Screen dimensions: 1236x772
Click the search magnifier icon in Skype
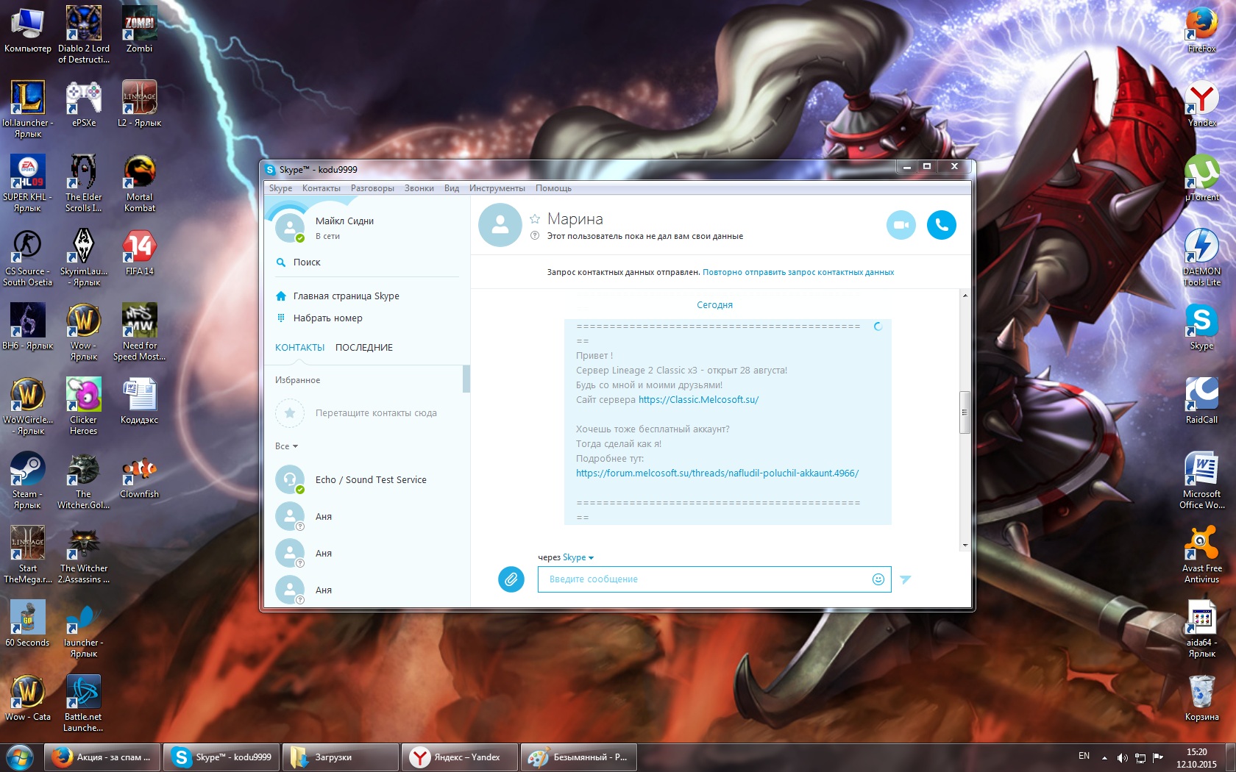coord(280,262)
